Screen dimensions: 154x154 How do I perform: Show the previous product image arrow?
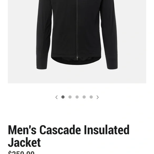click(x=57, y=97)
